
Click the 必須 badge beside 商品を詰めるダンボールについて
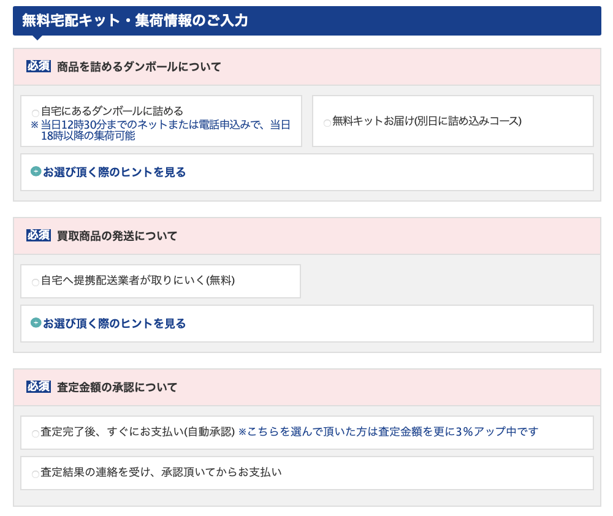(x=38, y=66)
